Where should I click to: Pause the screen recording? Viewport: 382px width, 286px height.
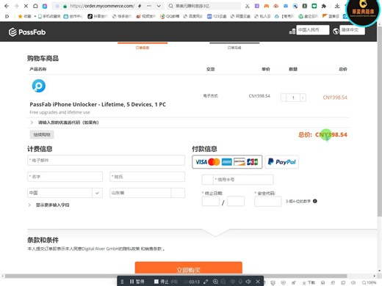point(137,282)
